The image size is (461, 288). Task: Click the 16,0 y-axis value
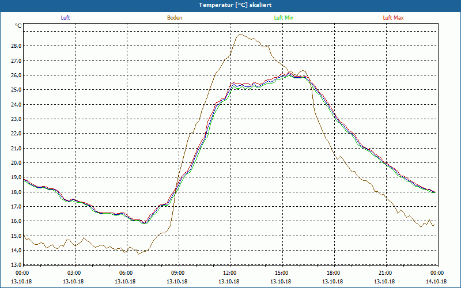pos(16,221)
